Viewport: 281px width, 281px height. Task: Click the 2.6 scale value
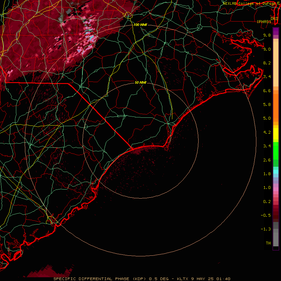[x=267, y=160]
